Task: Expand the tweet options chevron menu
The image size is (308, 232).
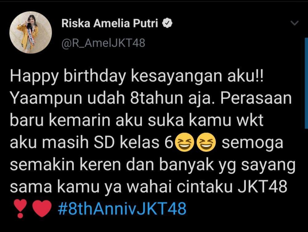Action: tap(294, 23)
